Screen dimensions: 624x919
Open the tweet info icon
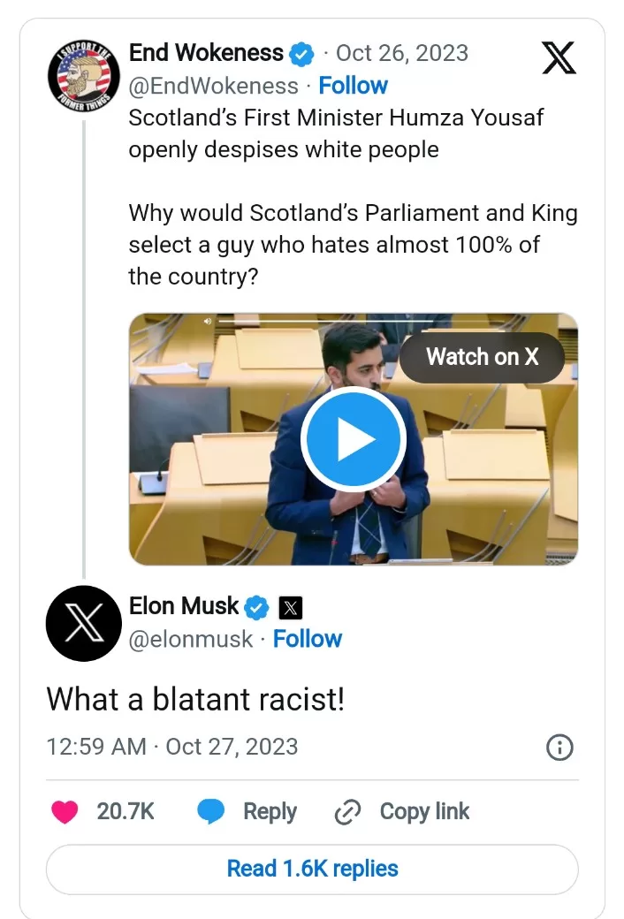[559, 748]
